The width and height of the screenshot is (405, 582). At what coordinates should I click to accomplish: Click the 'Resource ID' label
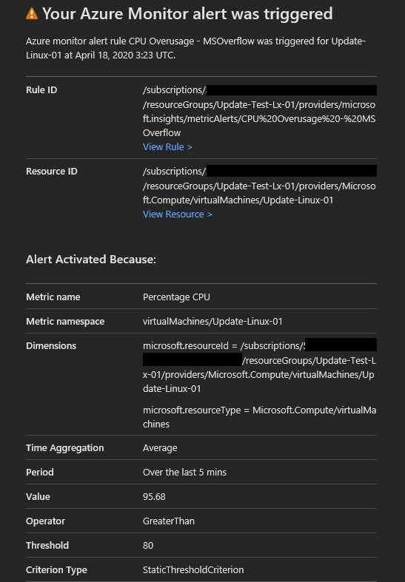pos(52,171)
